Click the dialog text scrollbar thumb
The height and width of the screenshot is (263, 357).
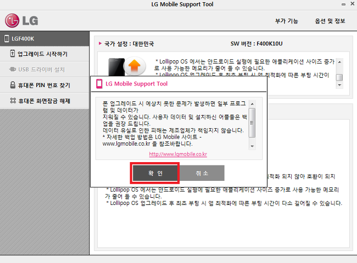(x=252, y=123)
